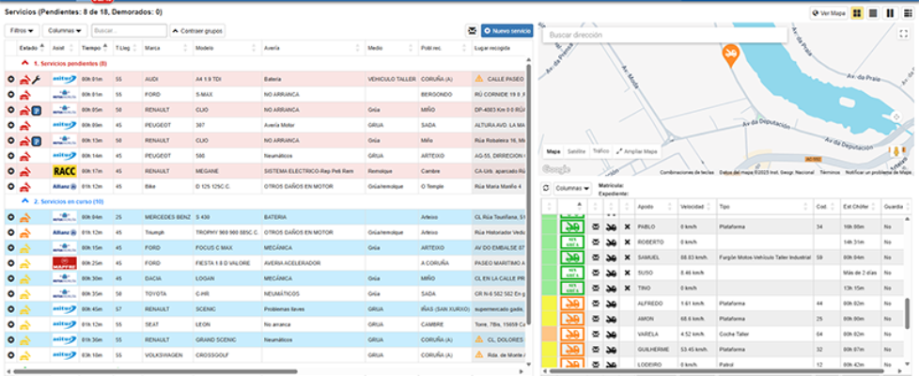919x376 pixels.
Task: Click the tow truck icon in ALFREDO's row
Action: pyautogui.click(x=611, y=304)
